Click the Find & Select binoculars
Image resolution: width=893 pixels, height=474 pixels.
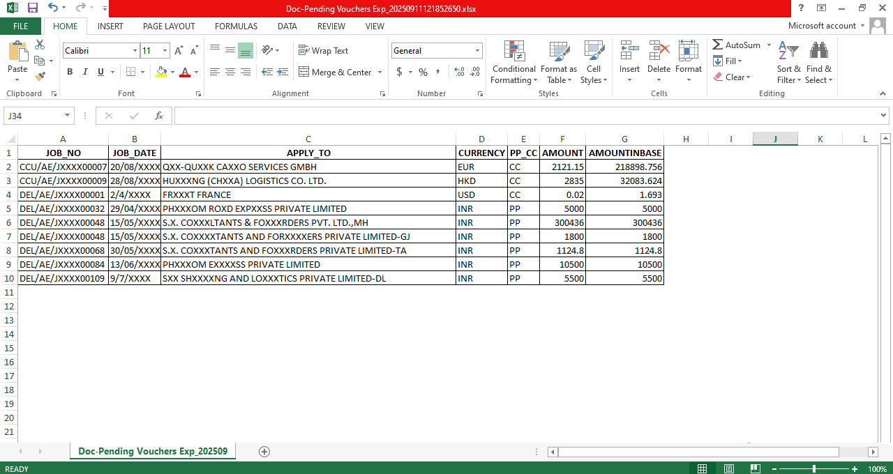[818, 63]
